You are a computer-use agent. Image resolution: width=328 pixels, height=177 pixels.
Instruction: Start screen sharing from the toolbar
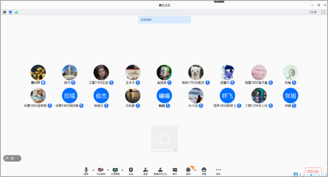click(x=116, y=170)
